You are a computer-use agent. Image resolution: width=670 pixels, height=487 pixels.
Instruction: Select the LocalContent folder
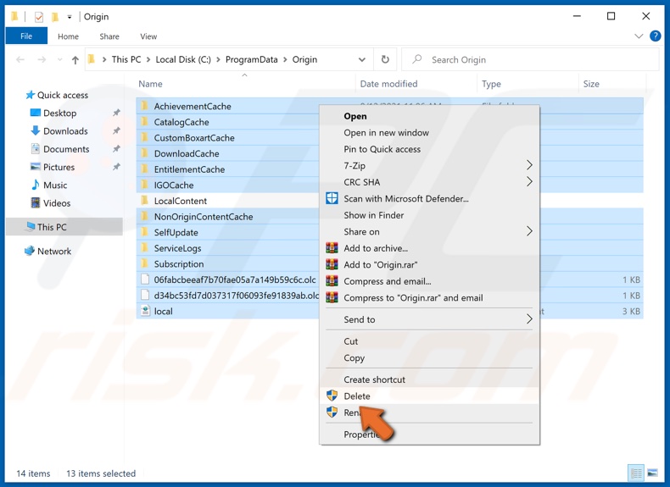(181, 201)
